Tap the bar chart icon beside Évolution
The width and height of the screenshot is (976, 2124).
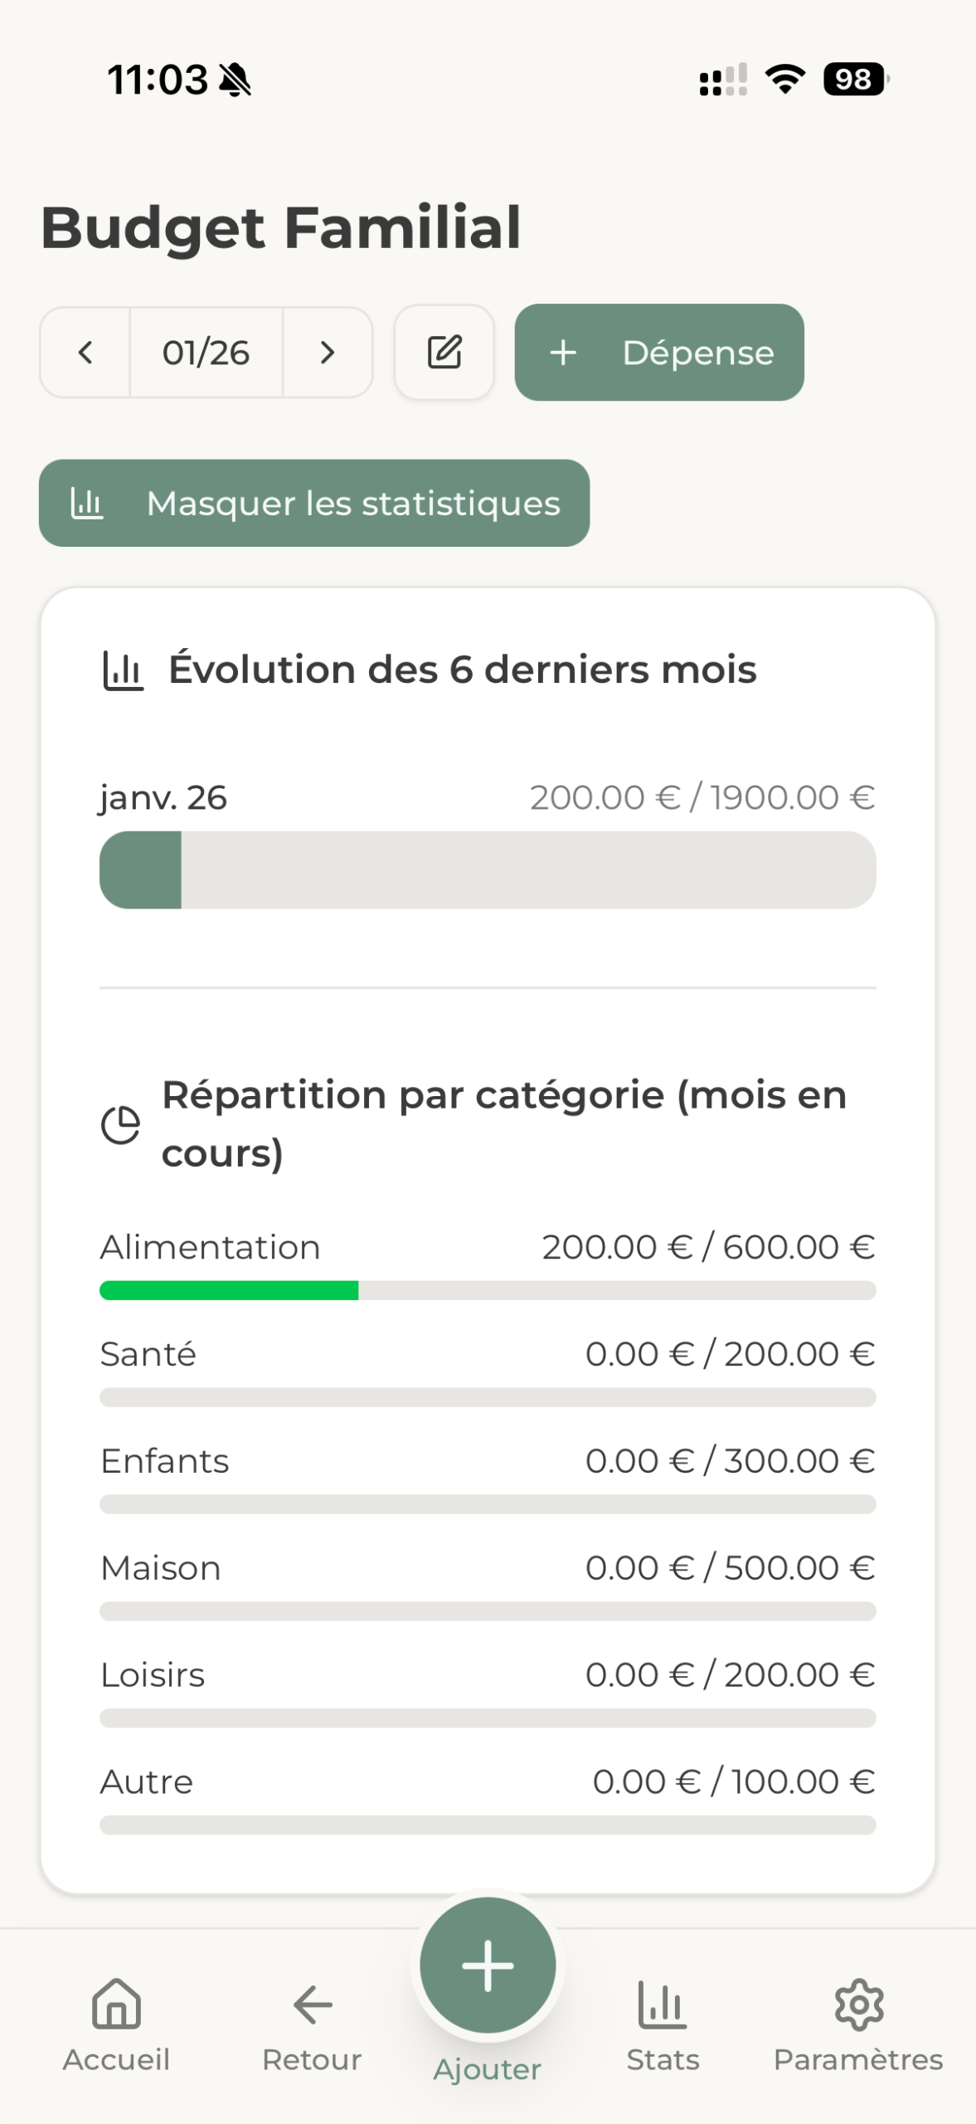point(123,670)
